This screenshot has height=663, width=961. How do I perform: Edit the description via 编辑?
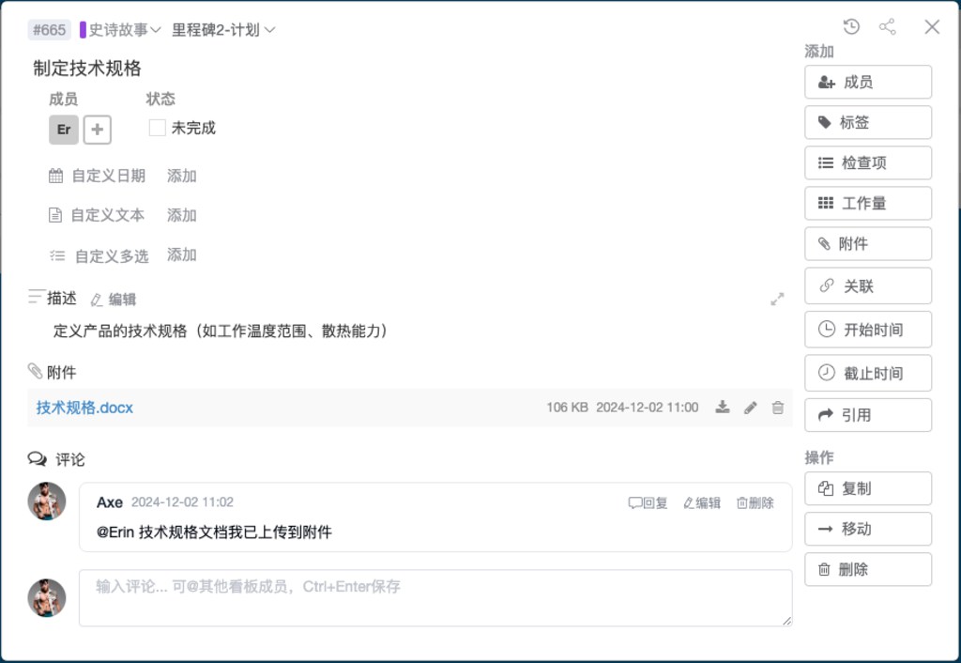[114, 300]
